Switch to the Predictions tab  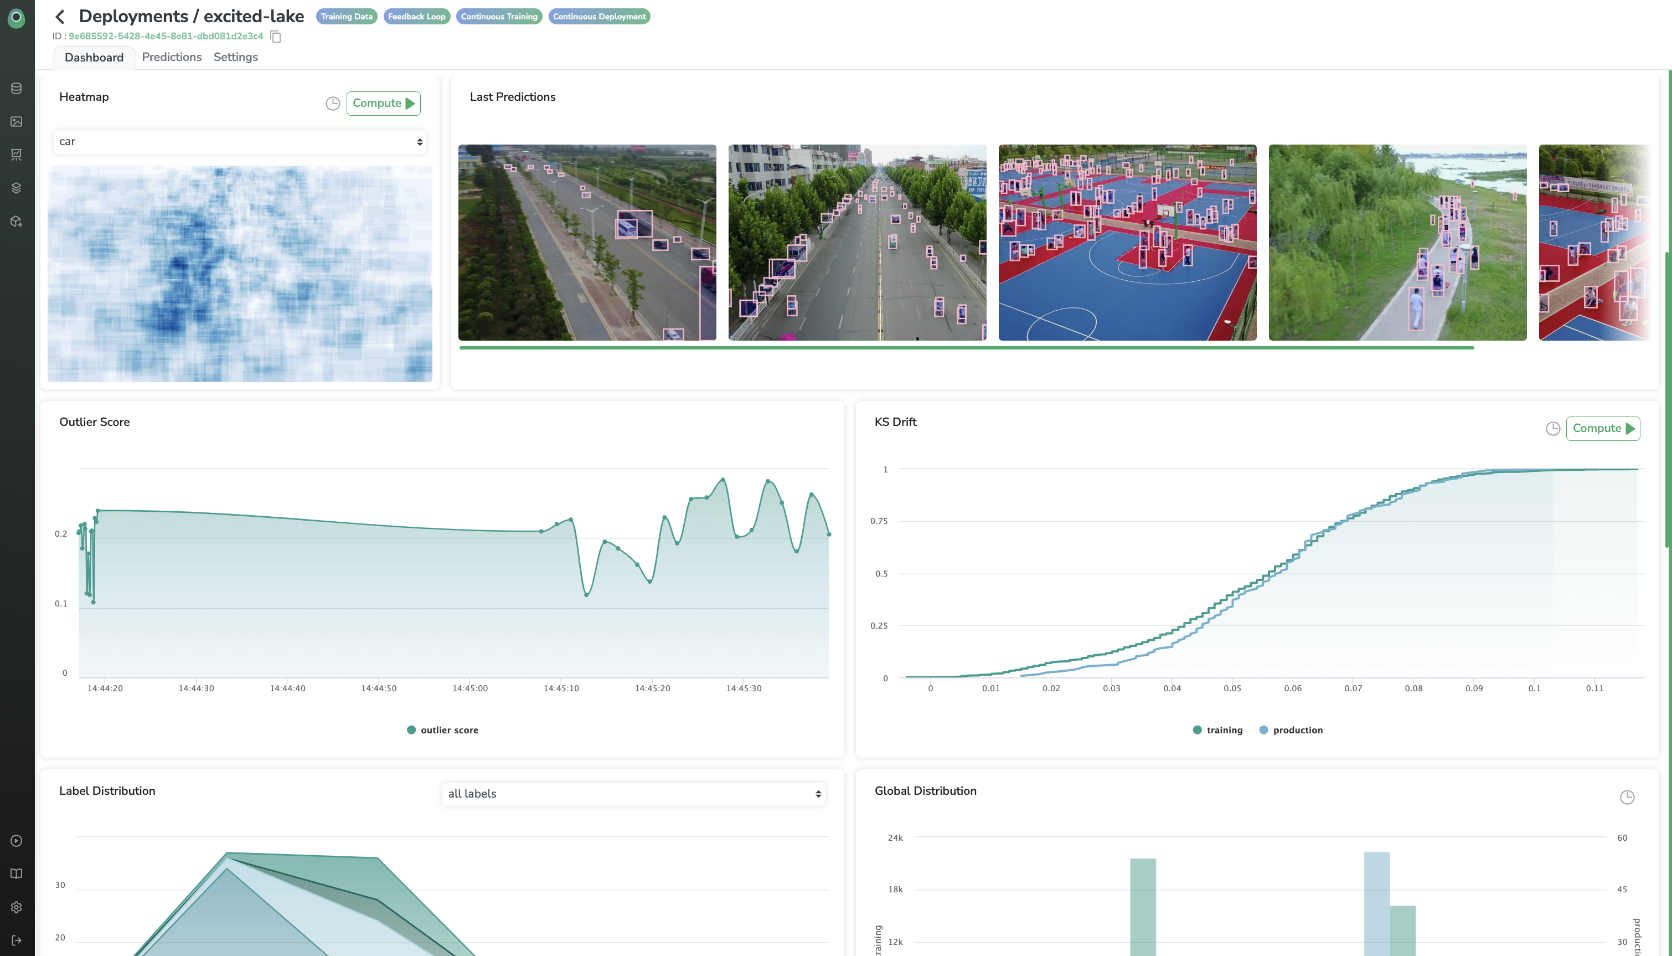tap(171, 57)
